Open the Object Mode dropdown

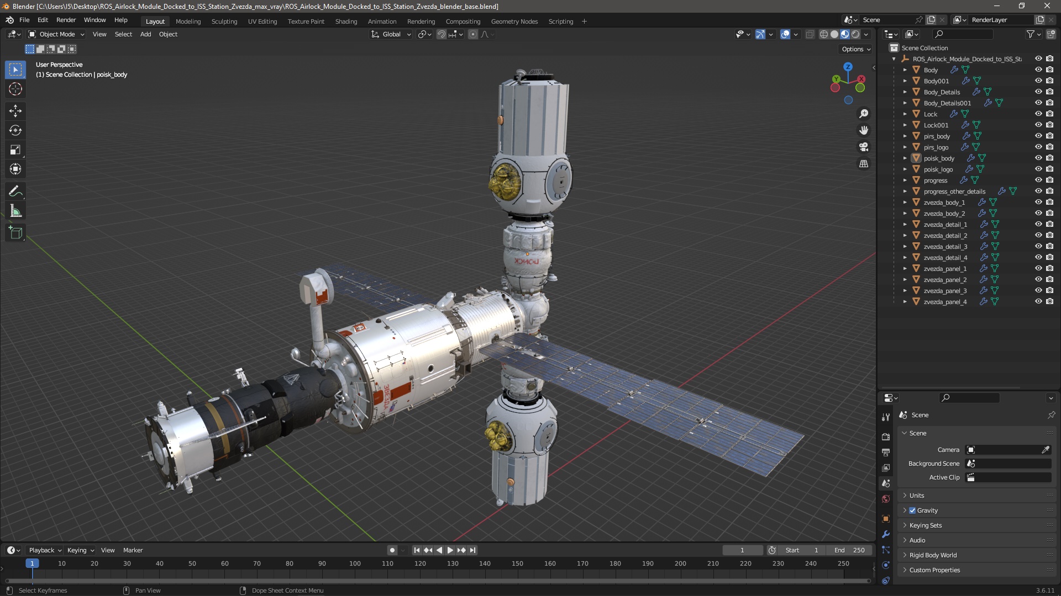tap(56, 34)
